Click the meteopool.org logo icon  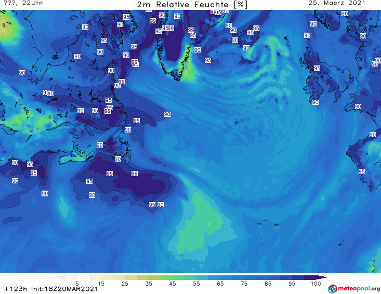coord(332,289)
